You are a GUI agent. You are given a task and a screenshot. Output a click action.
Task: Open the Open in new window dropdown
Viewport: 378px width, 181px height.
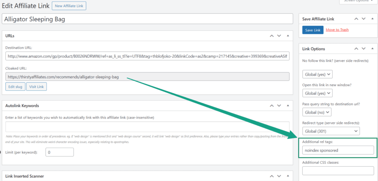pos(317,93)
